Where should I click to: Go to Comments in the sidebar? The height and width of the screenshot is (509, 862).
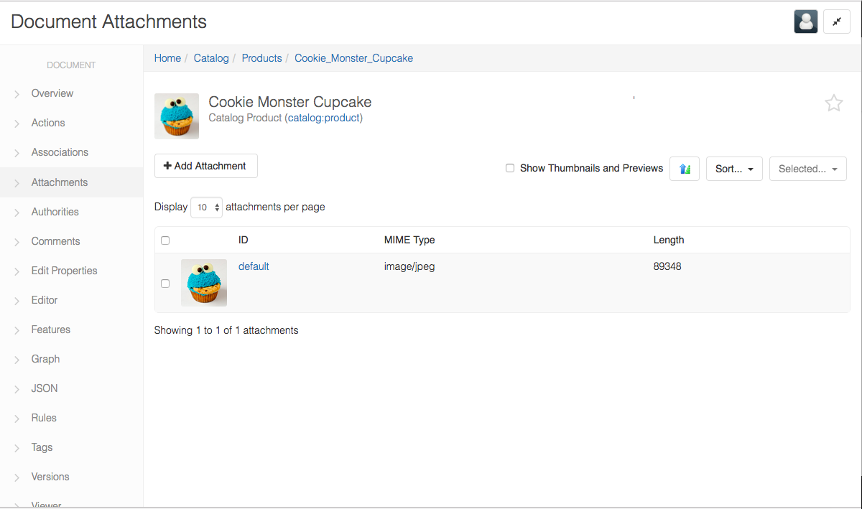click(55, 241)
